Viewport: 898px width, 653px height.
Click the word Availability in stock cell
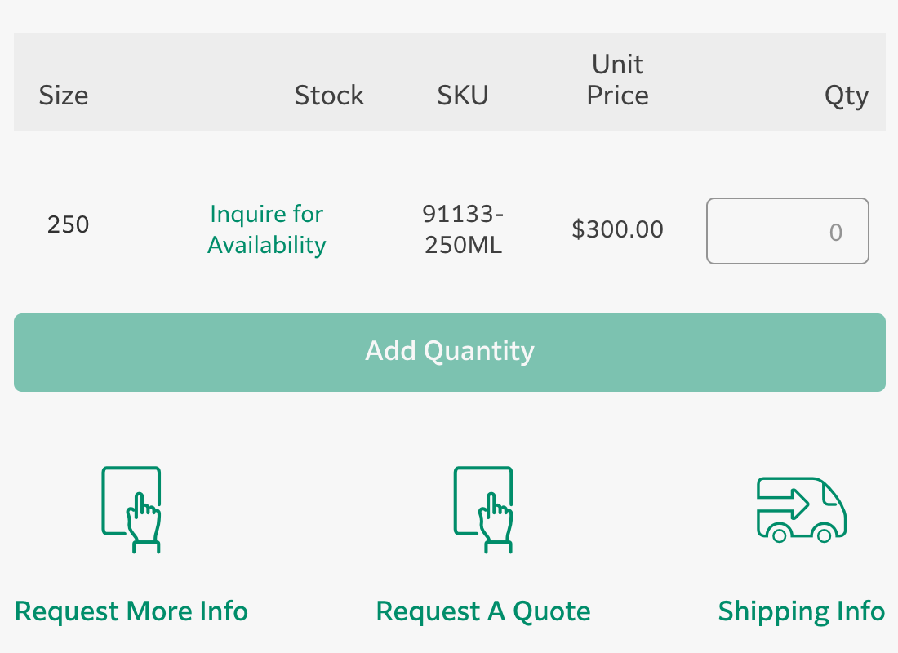267,245
